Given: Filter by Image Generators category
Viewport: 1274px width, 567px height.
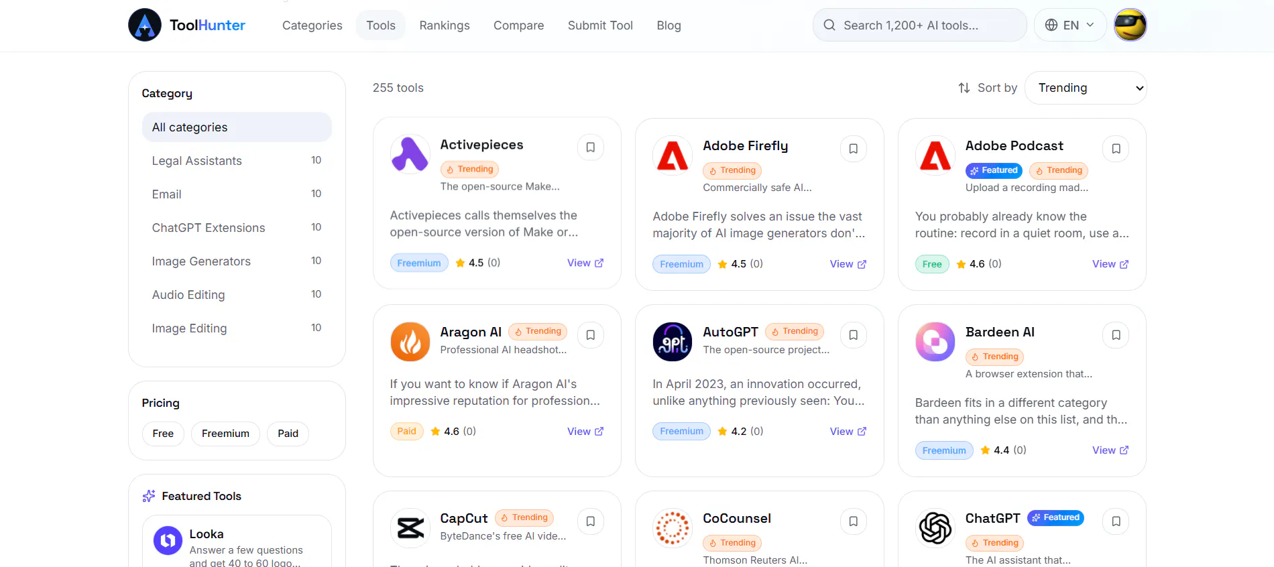Looking at the screenshot, I should tap(237, 261).
